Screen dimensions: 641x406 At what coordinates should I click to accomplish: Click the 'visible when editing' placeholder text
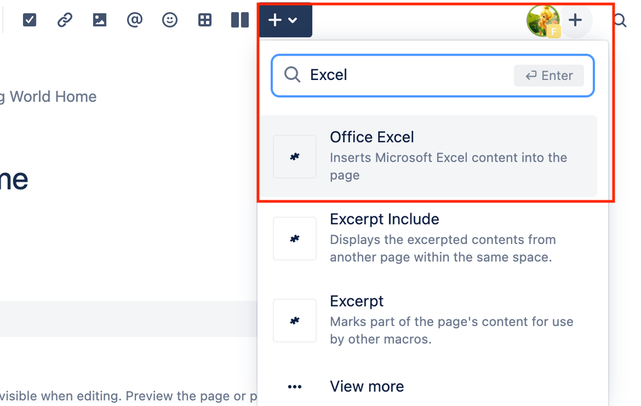(128, 396)
